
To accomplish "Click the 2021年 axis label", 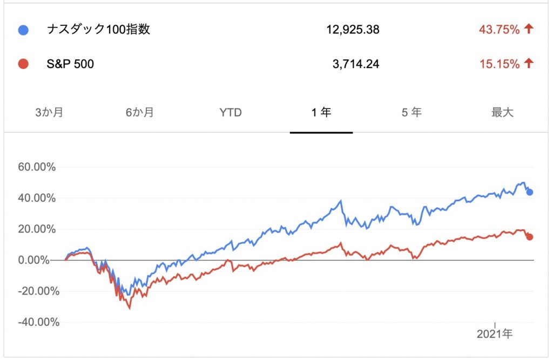I will (495, 333).
